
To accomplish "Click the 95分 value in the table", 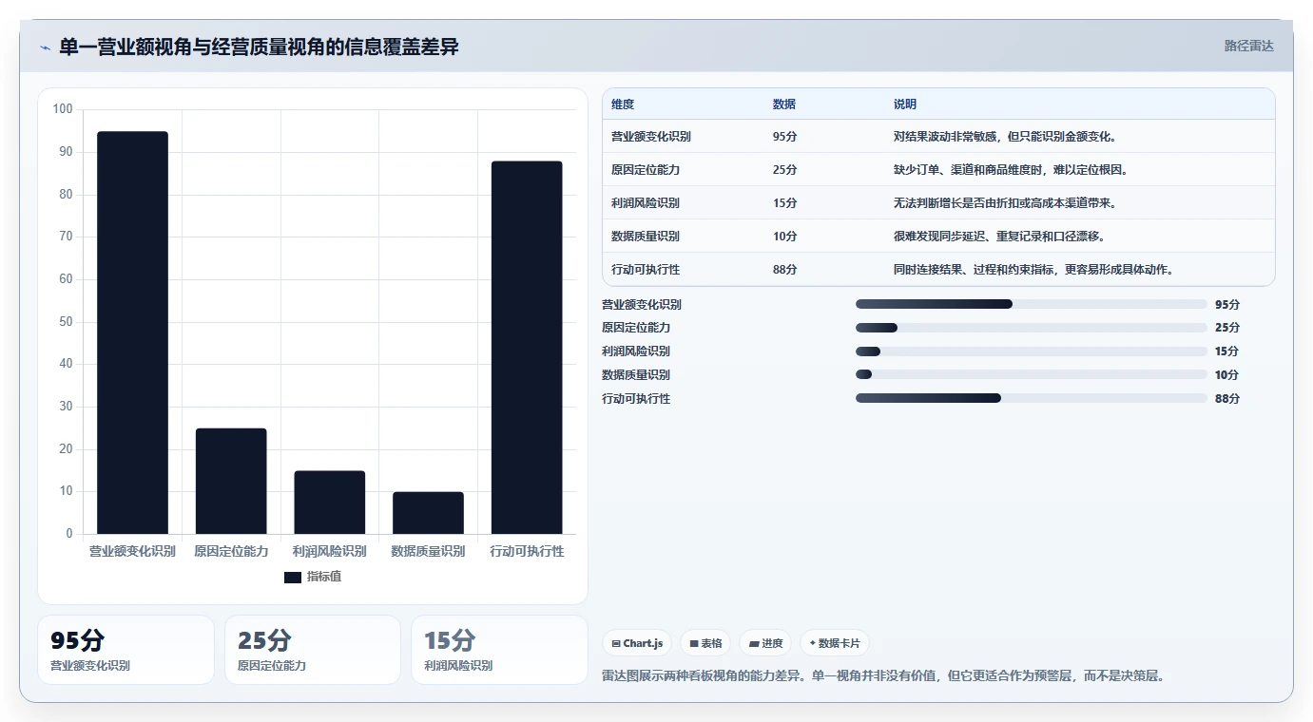I will [x=784, y=137].
